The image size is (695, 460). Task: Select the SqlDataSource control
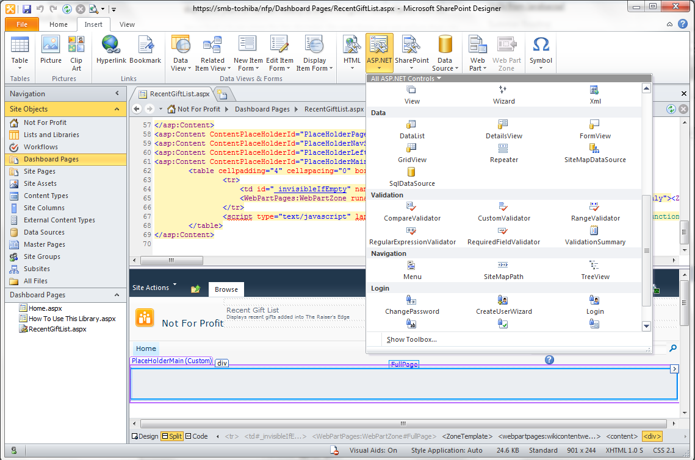tap(412, 177)
